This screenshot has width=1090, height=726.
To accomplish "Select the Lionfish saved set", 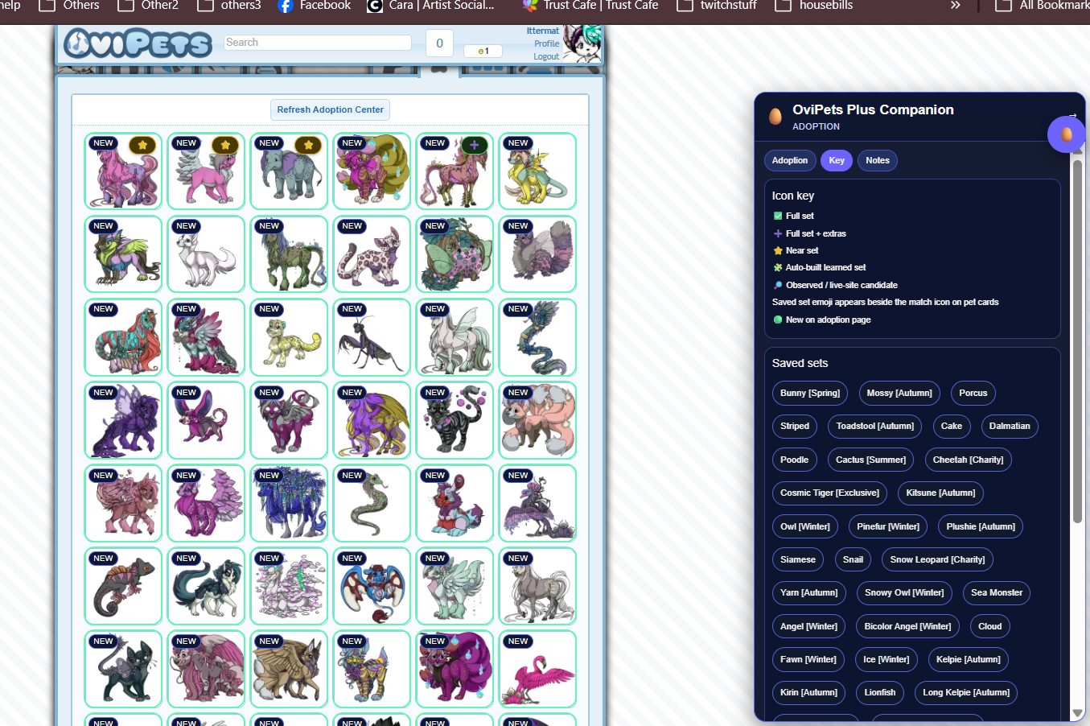I will coord(880,692).
